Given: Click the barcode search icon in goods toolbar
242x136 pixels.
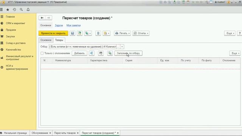Looking at the screenshot, I should [x=101, y=53].
